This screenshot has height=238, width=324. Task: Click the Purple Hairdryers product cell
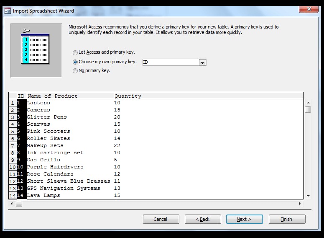[x=70, y=167]
